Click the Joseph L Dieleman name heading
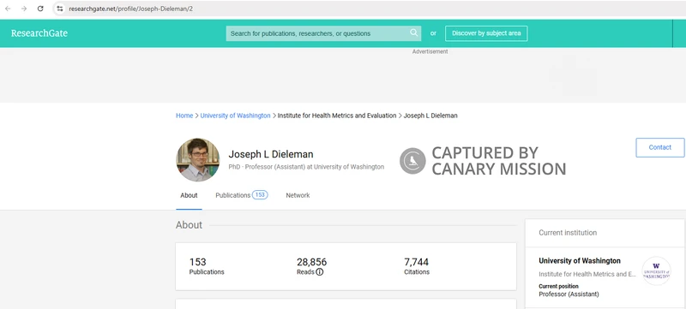Viewport: 686px width, 309px height. pyautogui.click(x=271, y=154)
